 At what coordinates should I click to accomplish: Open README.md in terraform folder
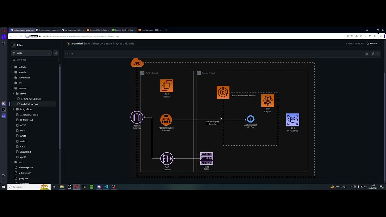26,120
